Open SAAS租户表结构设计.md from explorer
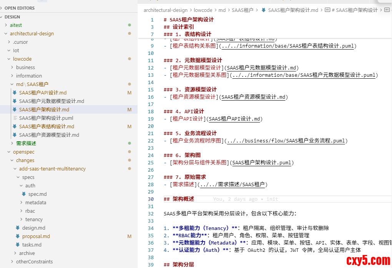The image size is (392, 268). (47, 126)
